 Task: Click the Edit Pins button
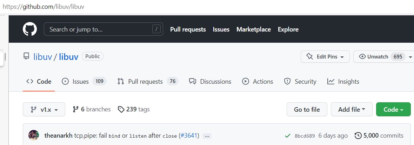325,57
